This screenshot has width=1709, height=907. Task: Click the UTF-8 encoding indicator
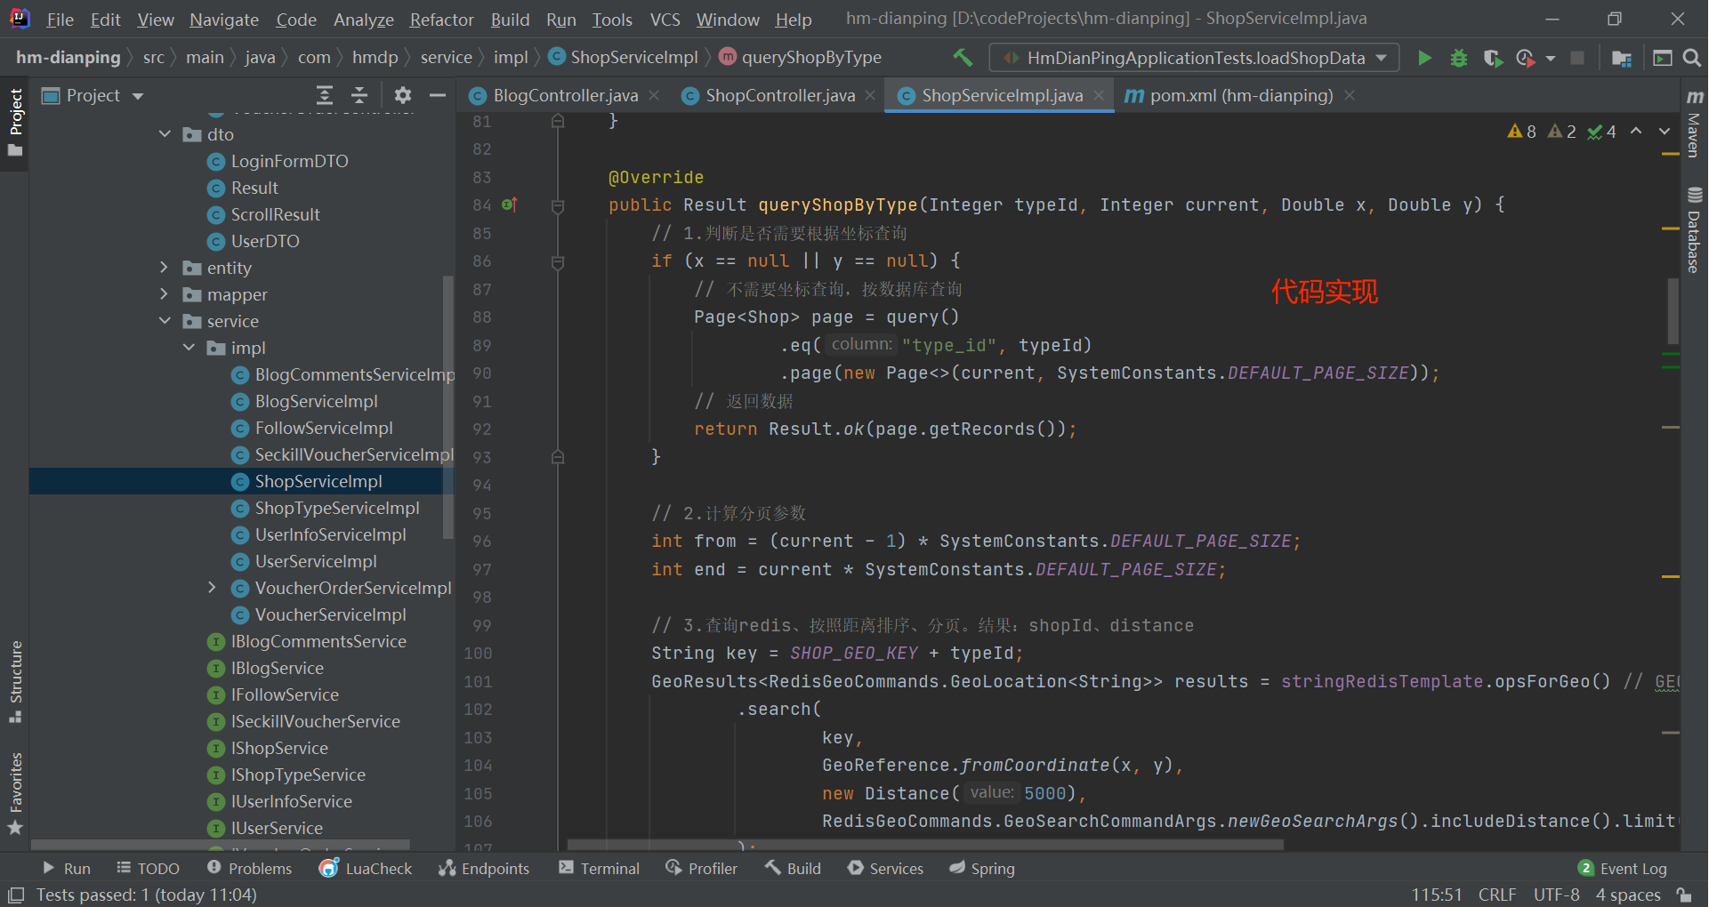pyautogui.click(x=1556, y=895)
